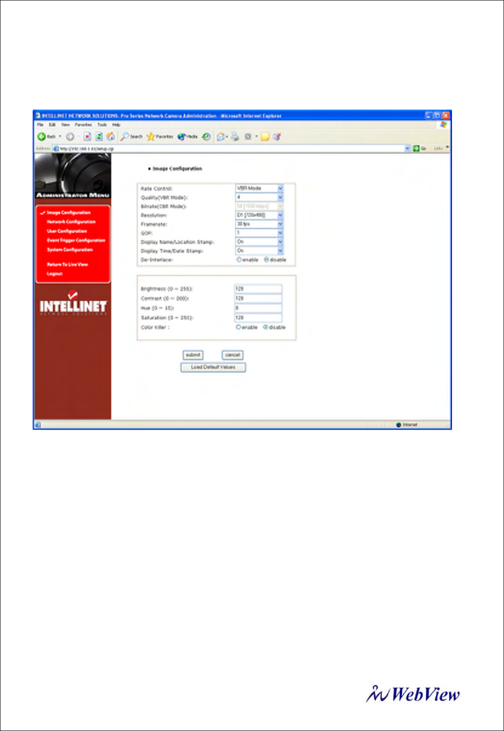Screen dimensions: 504x731
Task: Click the IE icon in the title bar
Action: (x=38, y=116)
